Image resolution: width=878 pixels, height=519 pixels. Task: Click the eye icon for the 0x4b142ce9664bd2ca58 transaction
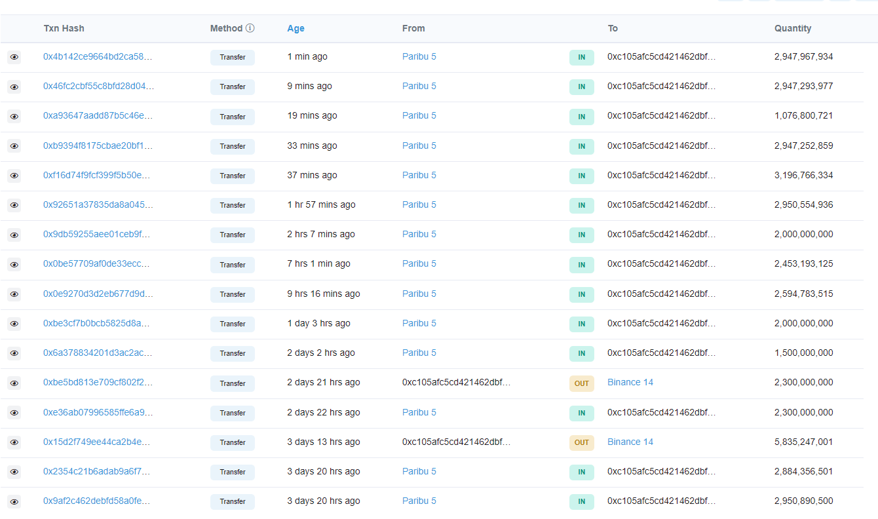pos(14,57)
